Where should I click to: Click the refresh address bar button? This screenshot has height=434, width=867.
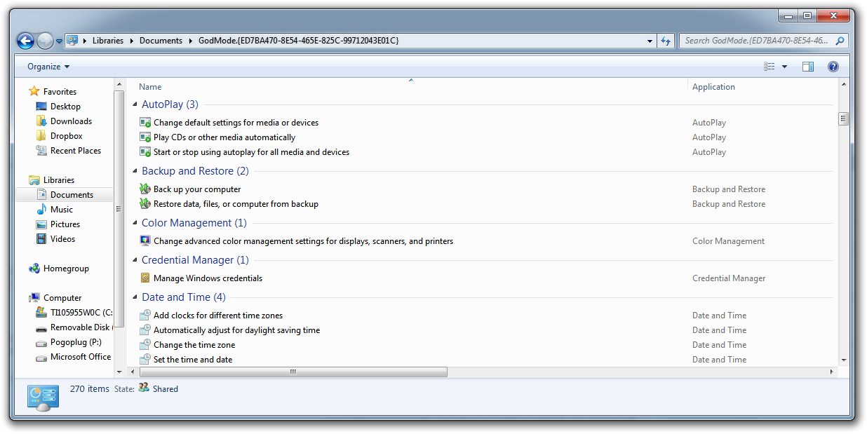pos(666,41)
